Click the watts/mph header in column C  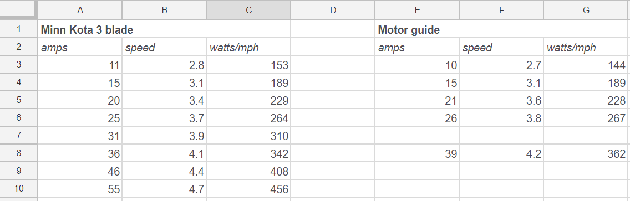click(x=248, y=47)
